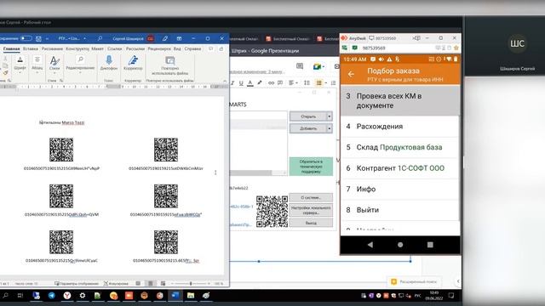Adjust the Word zoom slider
The height and width of the screenshot is (306, 545).
[191, 283]
